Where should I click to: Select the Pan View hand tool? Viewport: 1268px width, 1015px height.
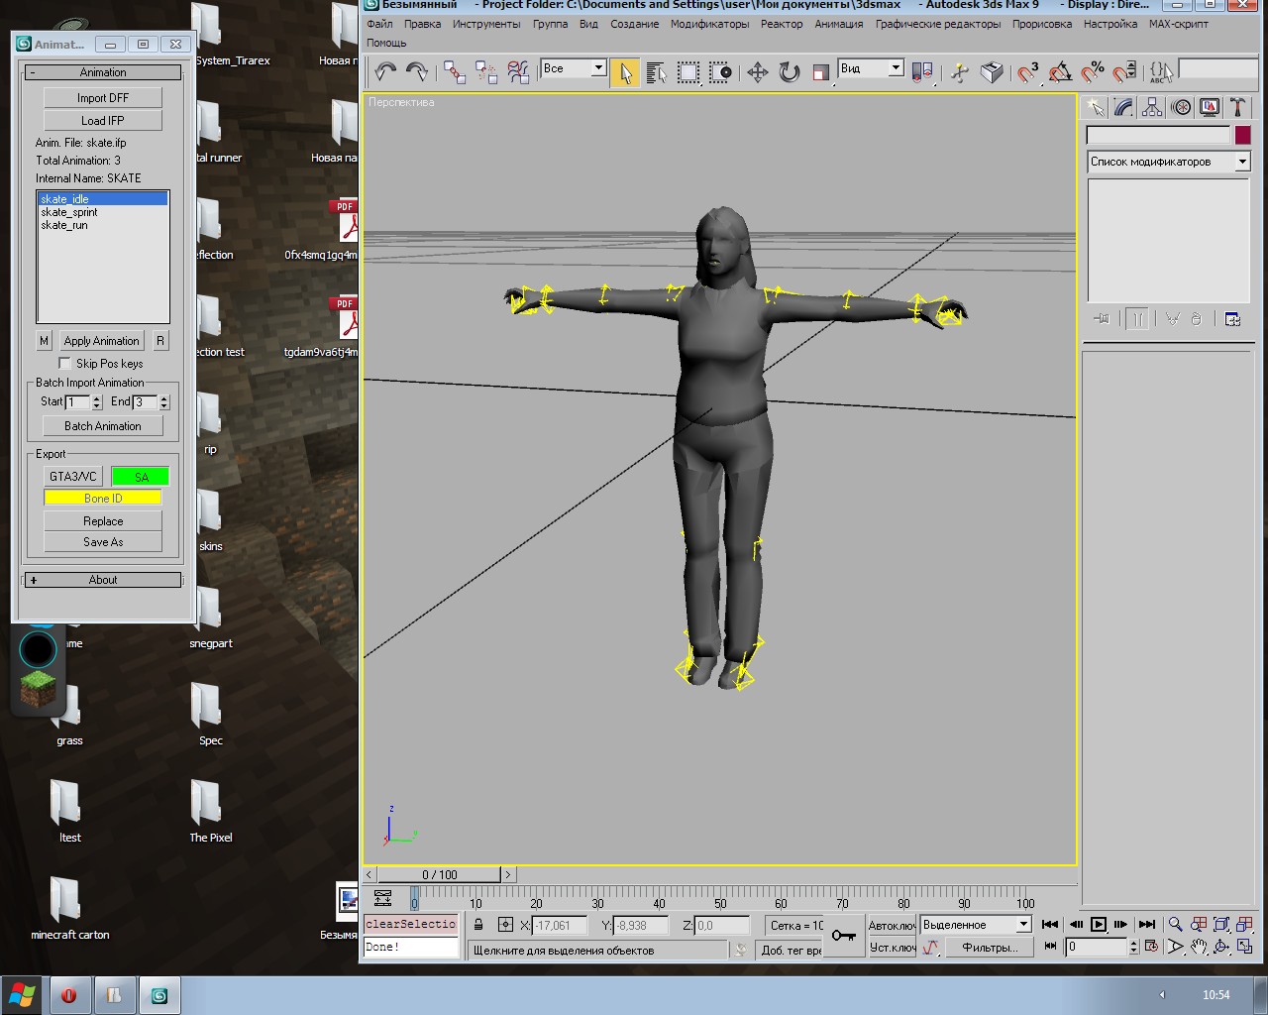pos(1199,947)
